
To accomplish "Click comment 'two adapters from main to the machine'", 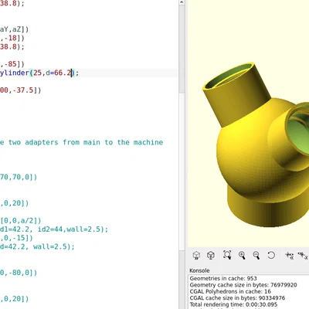I will coord(86,142).
